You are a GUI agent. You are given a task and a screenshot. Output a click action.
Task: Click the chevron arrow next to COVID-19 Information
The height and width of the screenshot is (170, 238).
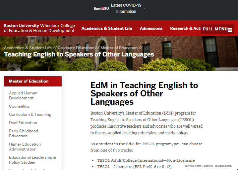(144, 9)
